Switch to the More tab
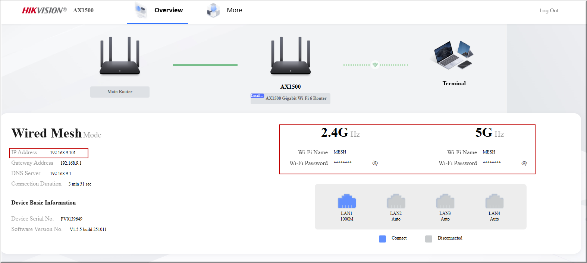 (234, 10)
